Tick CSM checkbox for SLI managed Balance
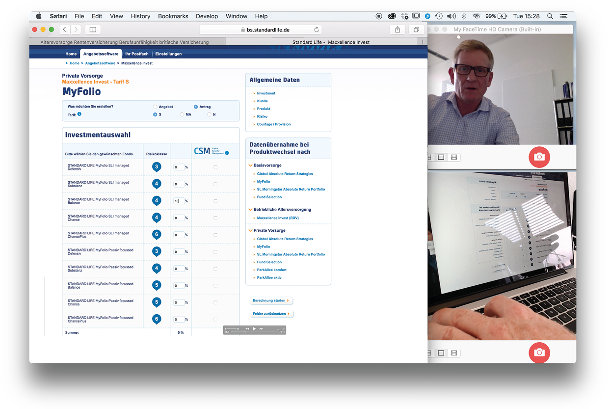 point(215,201)
